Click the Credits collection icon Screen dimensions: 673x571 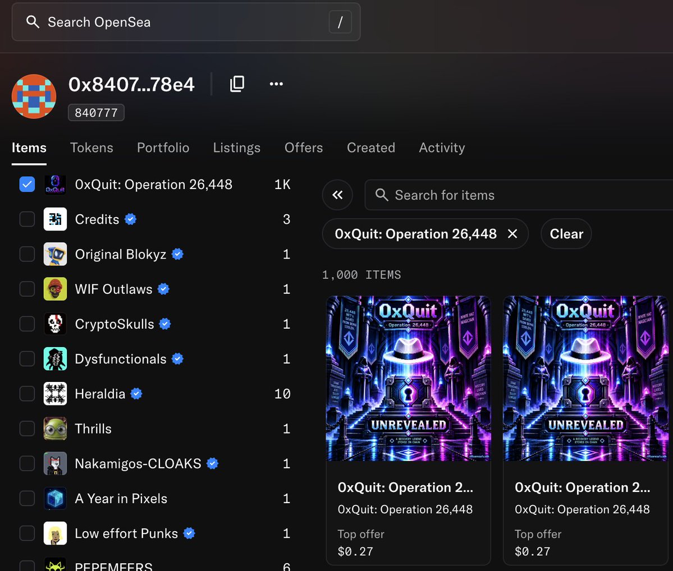pos(55,219)
